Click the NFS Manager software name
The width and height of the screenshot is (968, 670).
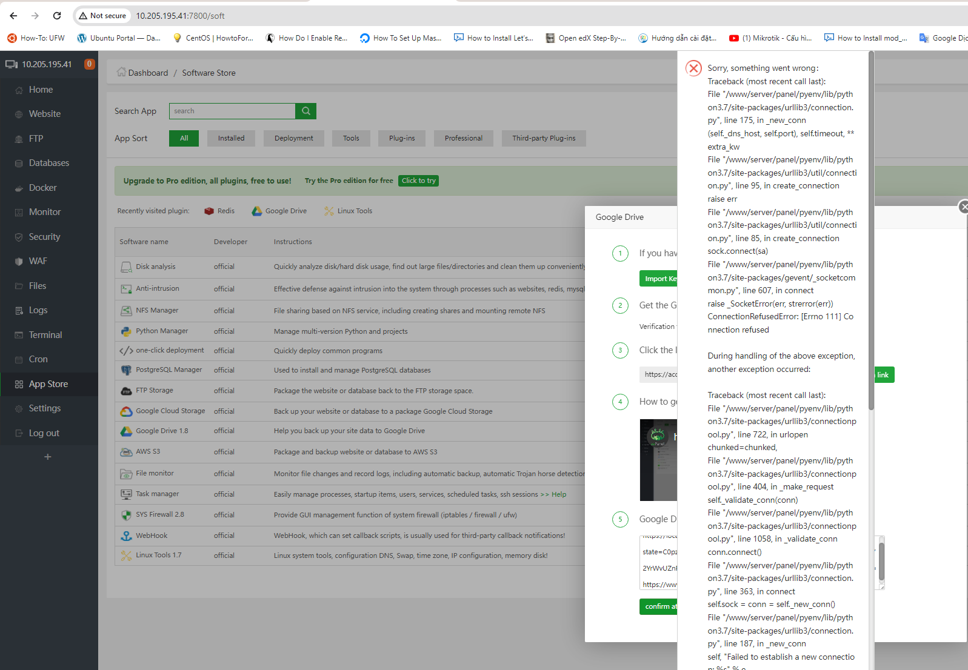coord(157,310)
